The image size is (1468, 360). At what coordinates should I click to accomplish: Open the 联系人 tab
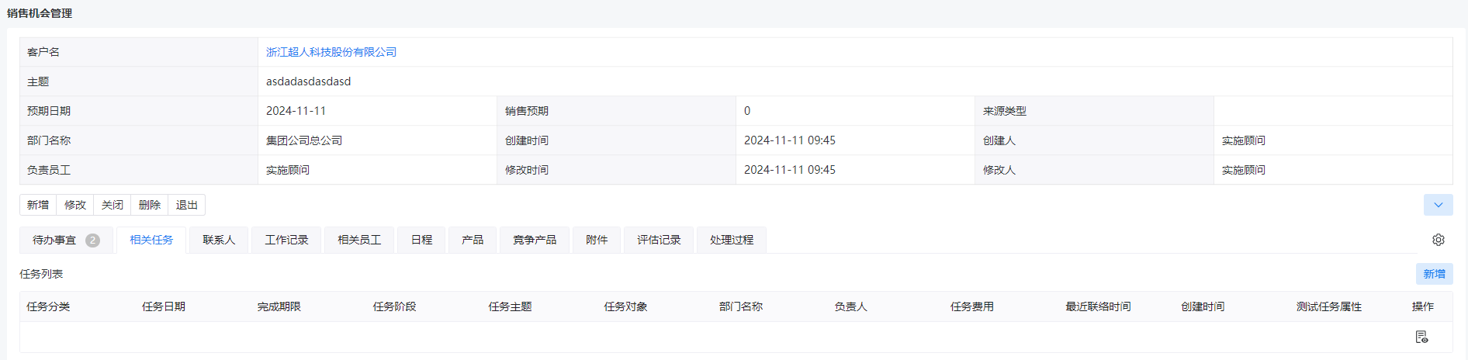219,240
